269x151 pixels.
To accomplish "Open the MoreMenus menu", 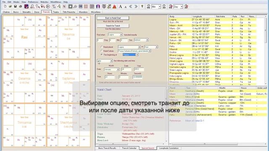I will coord(56,2).
